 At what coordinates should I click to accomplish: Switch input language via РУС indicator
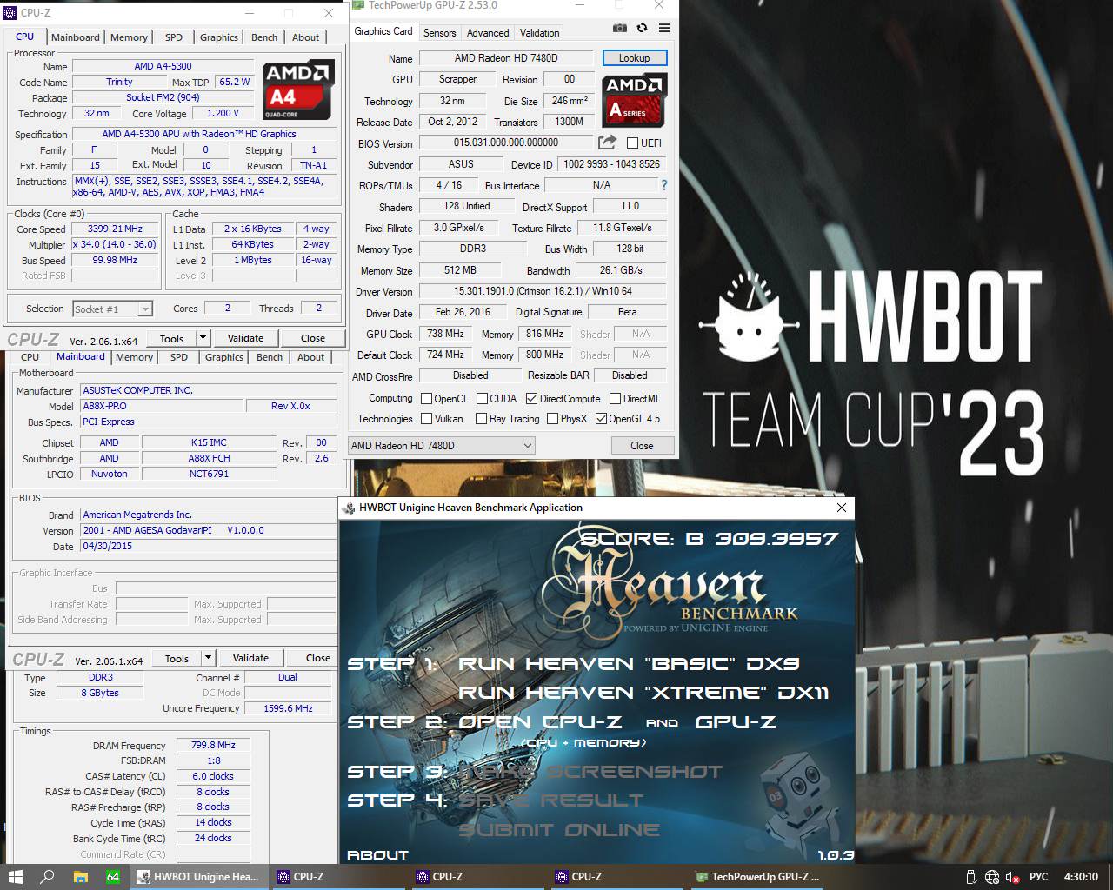pyautogui.click(x=1038, y=877)
